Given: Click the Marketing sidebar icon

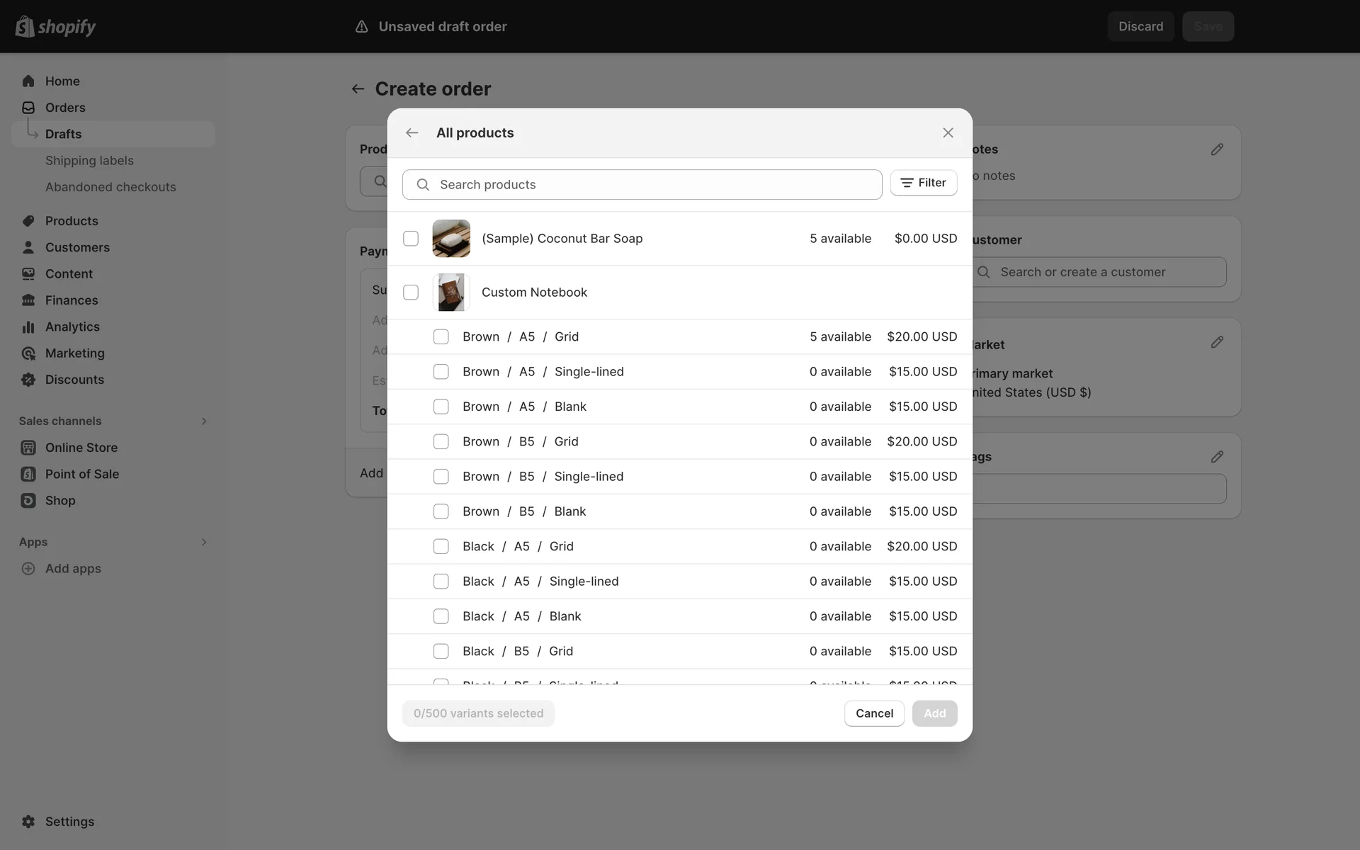Looking at the screenshot, I should [28, 353].
